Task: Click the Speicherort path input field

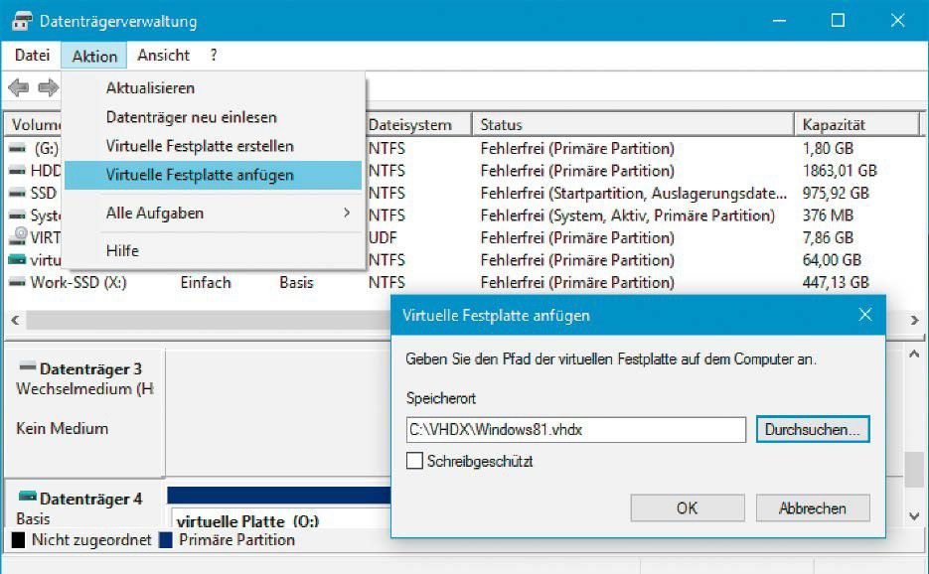Action: [576, 429]
